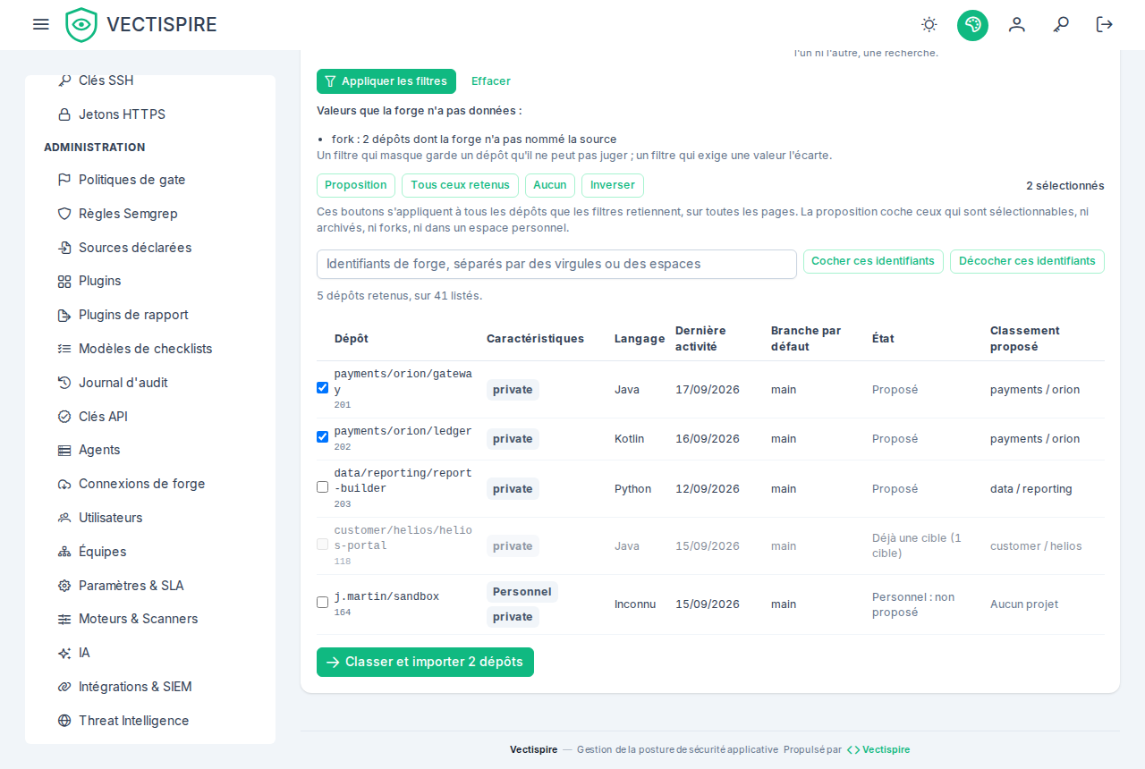
Task: Open the color palette theme picker
Action: 972,25
